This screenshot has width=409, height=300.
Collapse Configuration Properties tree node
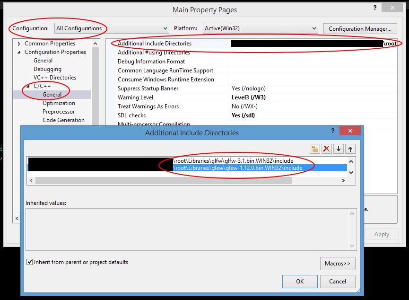(x=19, y=52)
